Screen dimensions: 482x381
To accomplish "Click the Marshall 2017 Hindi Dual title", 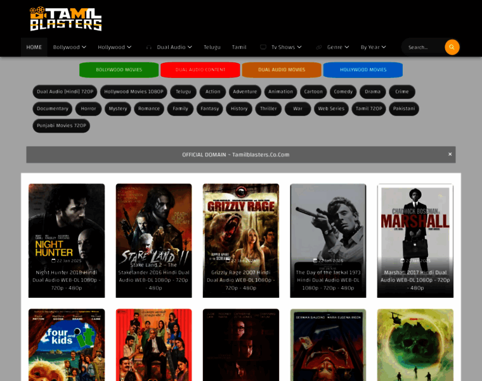I will (415, 280).
